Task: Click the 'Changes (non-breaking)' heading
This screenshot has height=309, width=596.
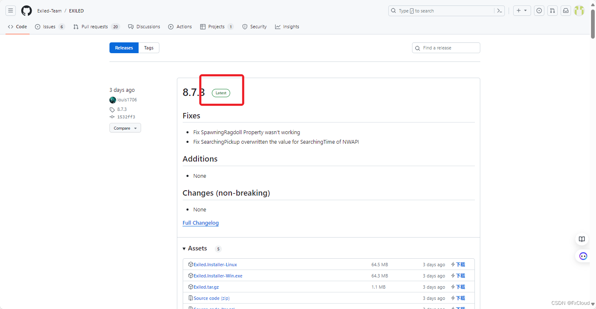Action: pos(226,193)
